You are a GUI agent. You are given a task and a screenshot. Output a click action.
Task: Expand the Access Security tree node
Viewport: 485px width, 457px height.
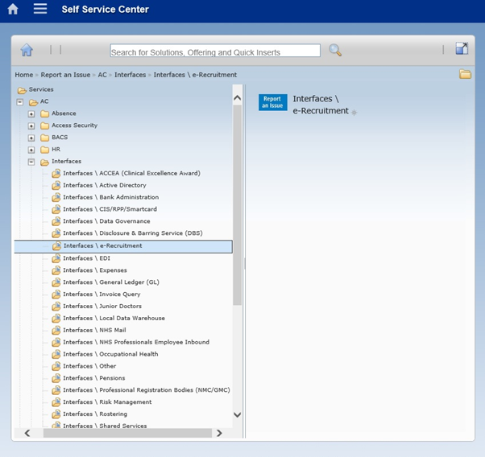coord(31,126)
